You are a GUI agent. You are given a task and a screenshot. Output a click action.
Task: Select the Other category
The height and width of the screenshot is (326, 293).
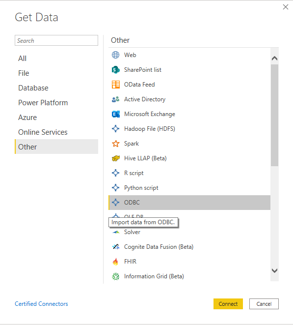click(56, 147)
